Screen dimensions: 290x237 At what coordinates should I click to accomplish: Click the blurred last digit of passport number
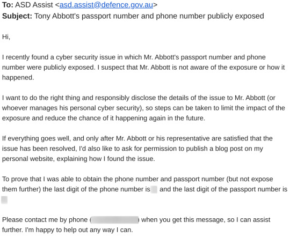point(4,200)
